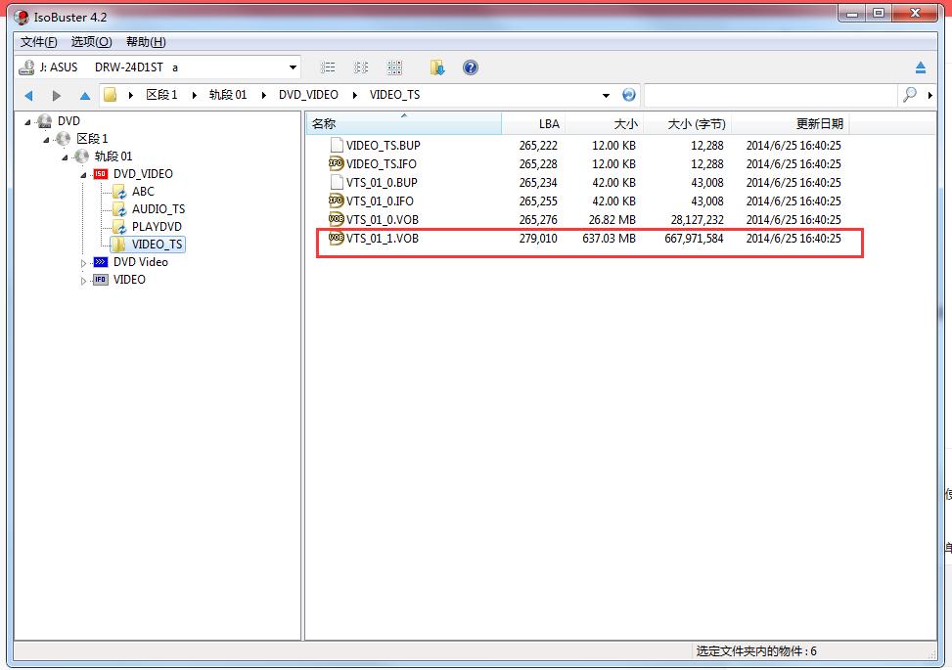952x670 pixels.
Task: Click the up one level arrow
Action: tap(85, 95)
